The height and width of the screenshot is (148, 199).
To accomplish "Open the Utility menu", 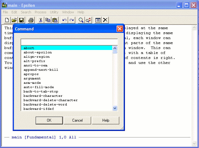I will [x=54, y=12].
